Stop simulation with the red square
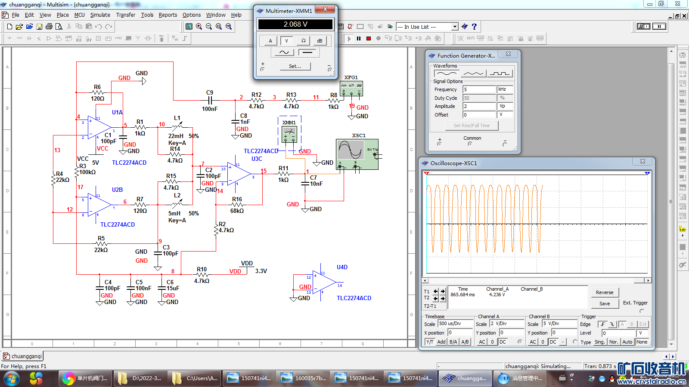 [369, 39]
